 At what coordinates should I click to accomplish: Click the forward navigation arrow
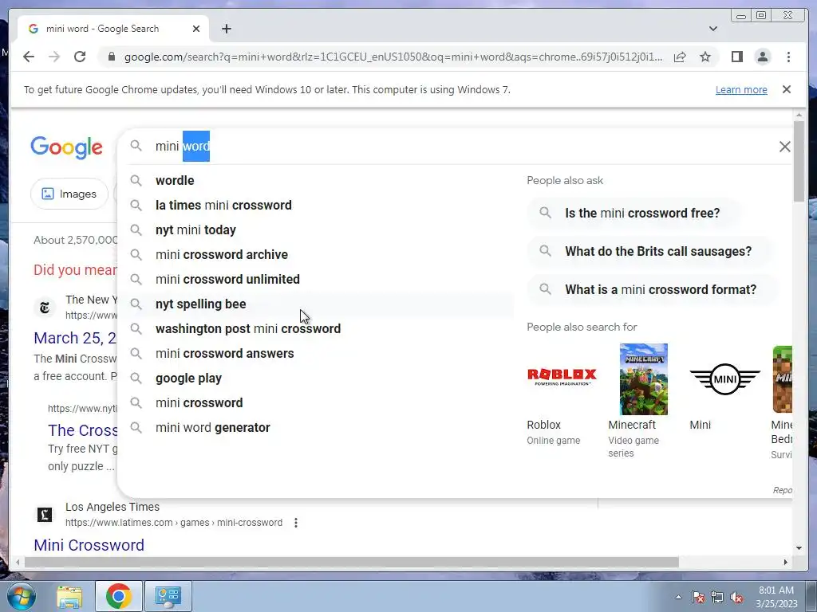coord(54,57)
